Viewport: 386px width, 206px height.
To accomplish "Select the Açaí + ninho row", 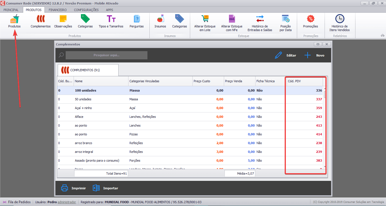I will pyautogui.click(x=190, y=108).
